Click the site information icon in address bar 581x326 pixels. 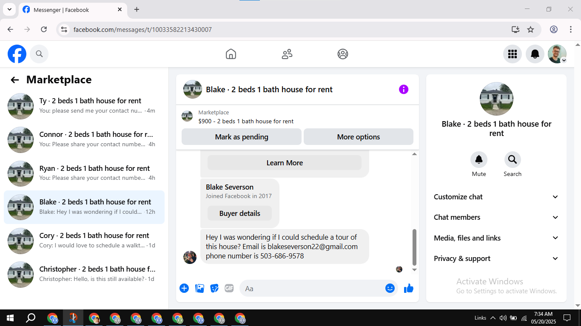click(64, 29)
